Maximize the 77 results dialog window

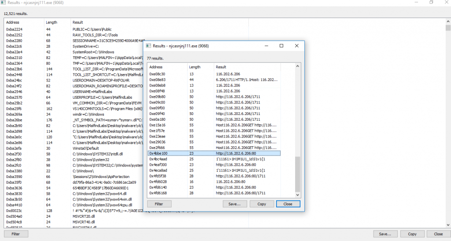point(281,46)
